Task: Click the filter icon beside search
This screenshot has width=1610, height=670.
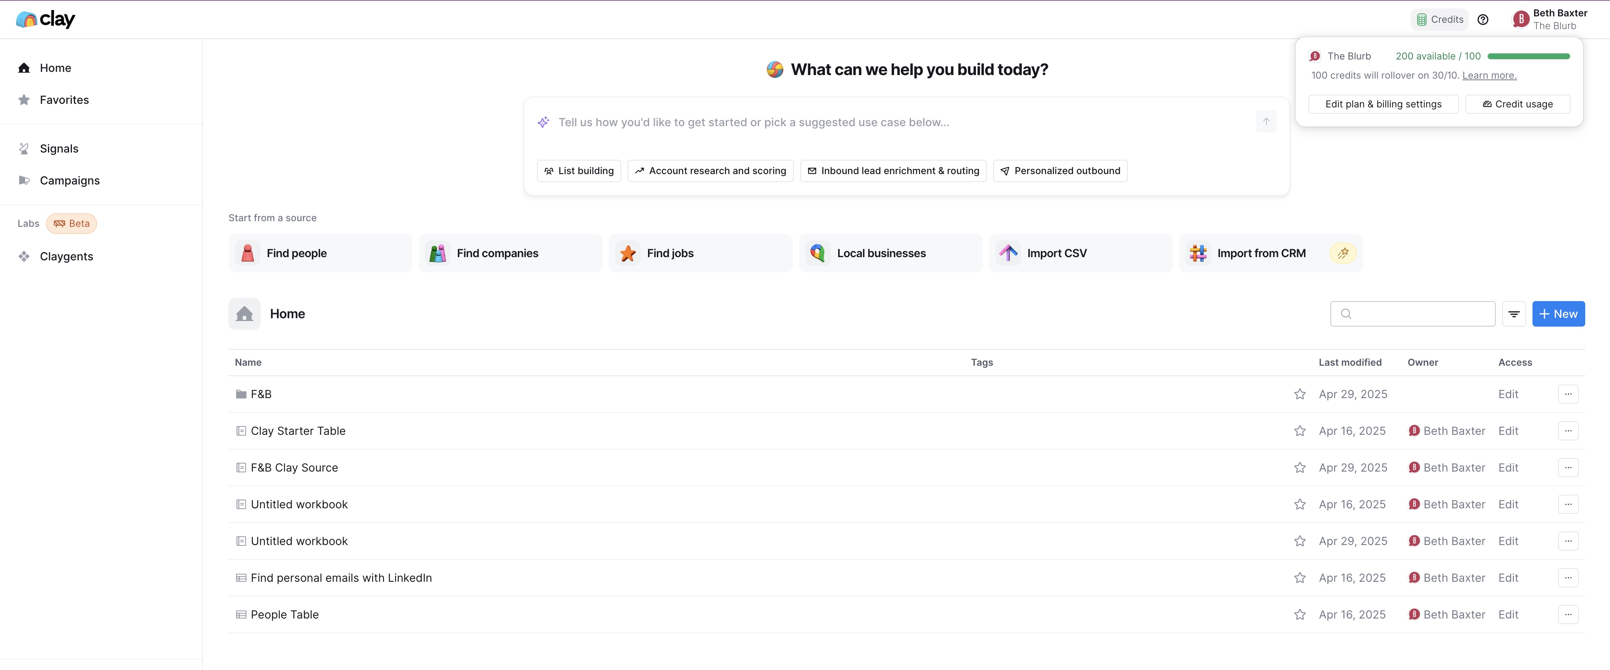Action: point(1514,314)
